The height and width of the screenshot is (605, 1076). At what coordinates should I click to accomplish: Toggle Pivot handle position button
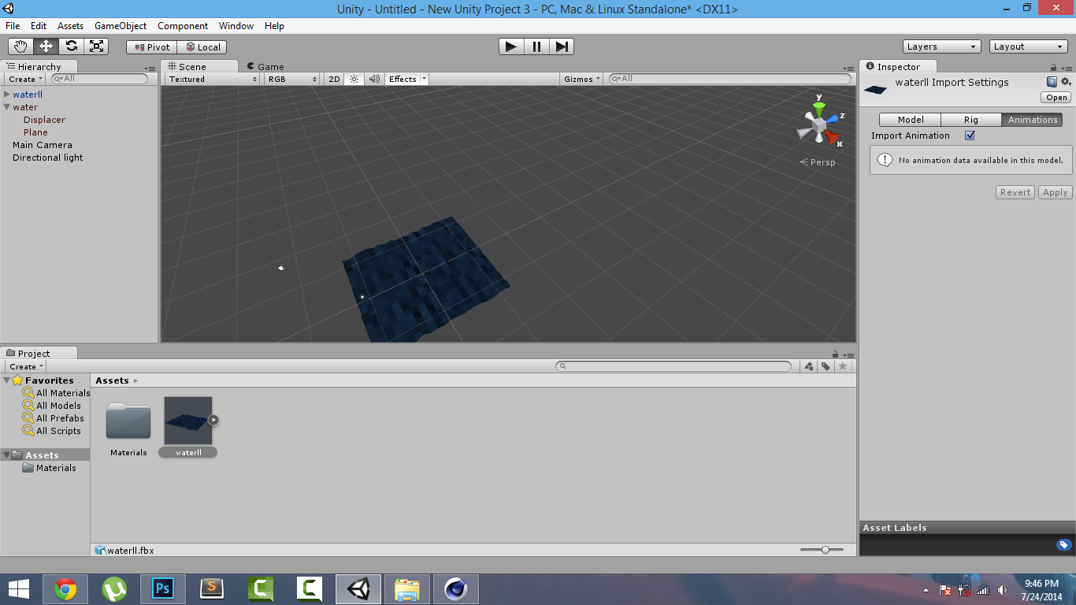tap(152, 47)
